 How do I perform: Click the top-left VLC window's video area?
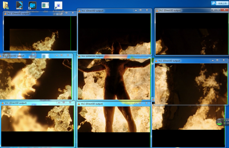pos(40,33)
